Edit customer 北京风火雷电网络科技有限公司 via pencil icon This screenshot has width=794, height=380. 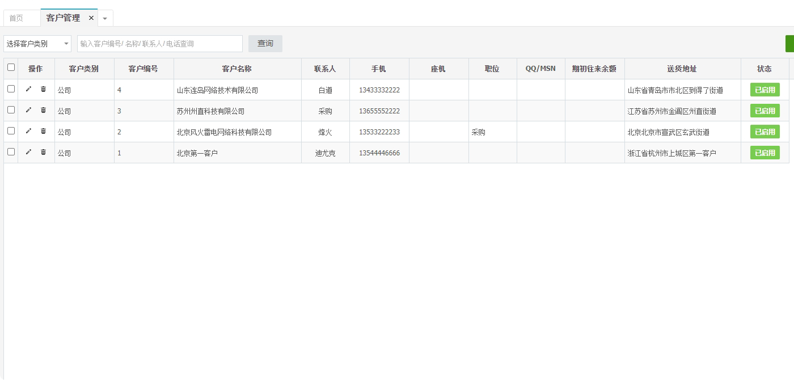[x=29, y=131]
